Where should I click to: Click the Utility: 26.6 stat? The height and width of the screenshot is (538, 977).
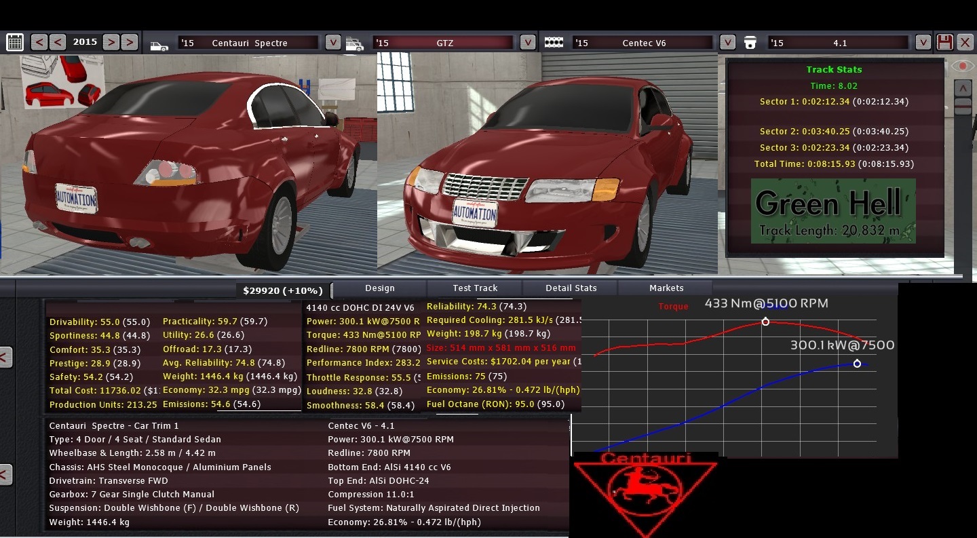pyautogui.click(x=204, y=335)
